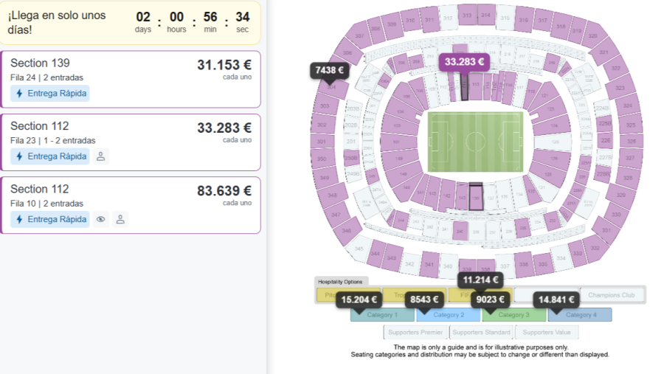The height and width of the screenshot is (374, 664).
Task: Click person icon on Section 112 Fila 10 listing
Action: [x=120, y=219]
